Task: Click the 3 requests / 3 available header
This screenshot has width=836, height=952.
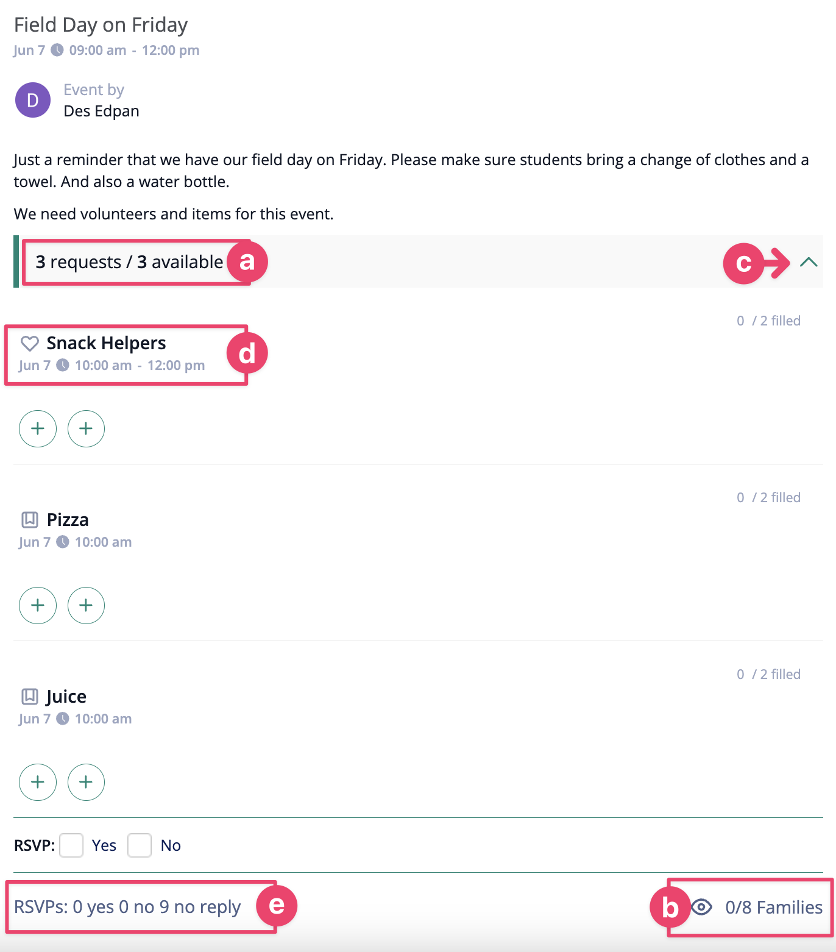Action: tap(129, 261)
